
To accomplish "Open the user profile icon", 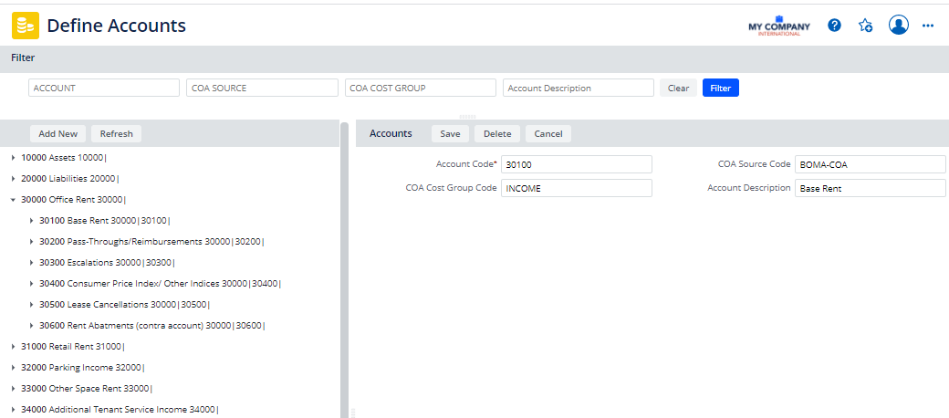I will pos(899,26).
